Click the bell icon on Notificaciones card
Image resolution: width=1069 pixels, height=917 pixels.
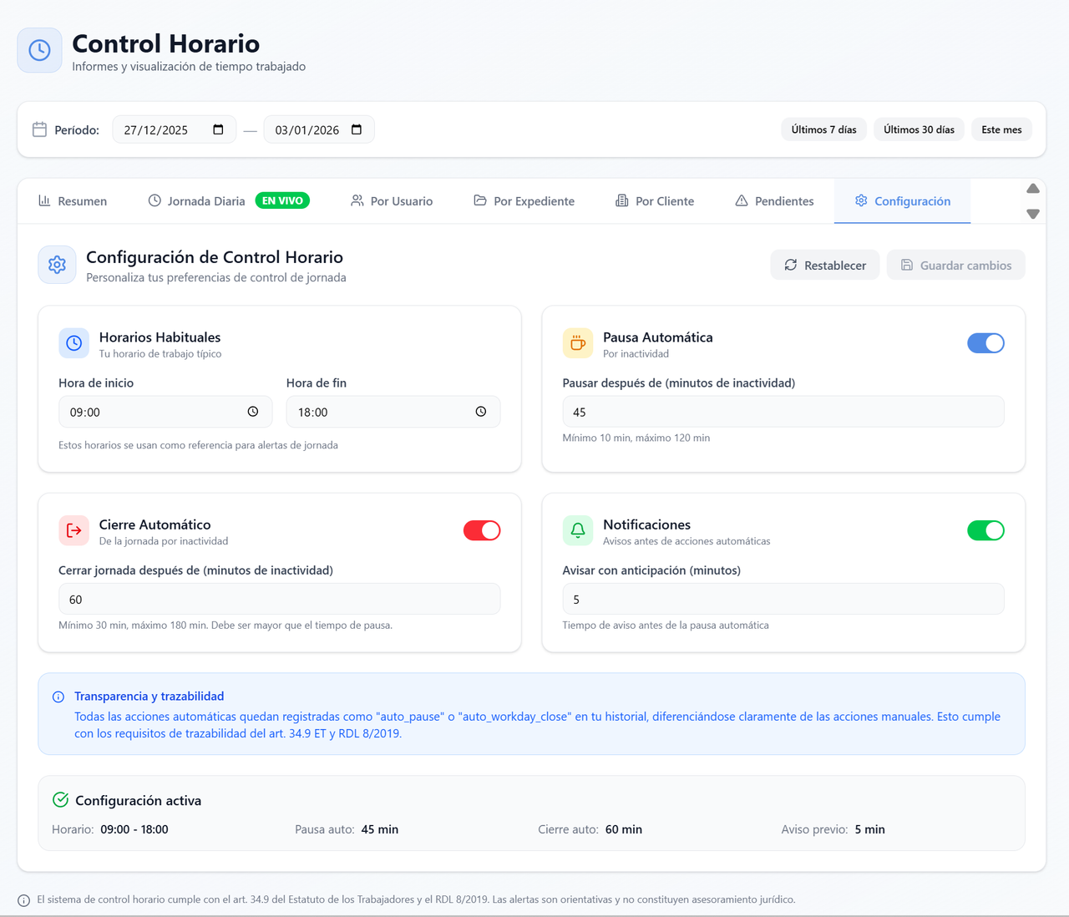pyautogui.click(x=577, y=530)
